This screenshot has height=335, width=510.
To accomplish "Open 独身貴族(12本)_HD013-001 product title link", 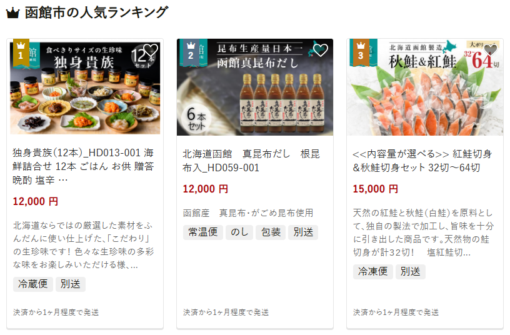I will 83,166.
